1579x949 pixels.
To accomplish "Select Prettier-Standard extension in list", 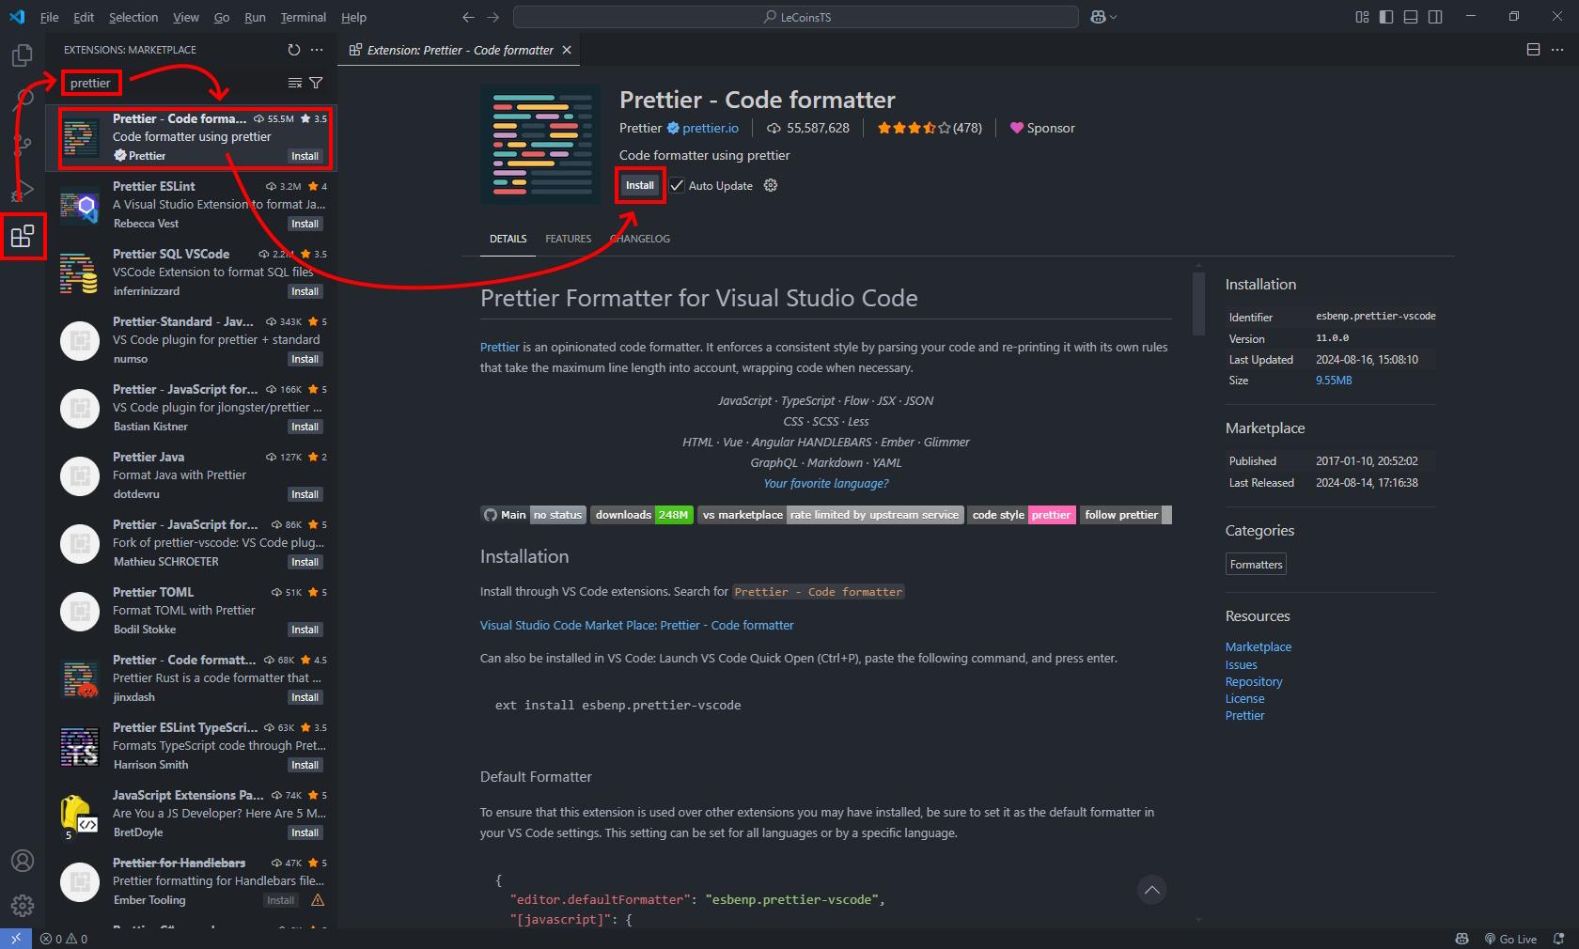I will click(x=192, y=340).
